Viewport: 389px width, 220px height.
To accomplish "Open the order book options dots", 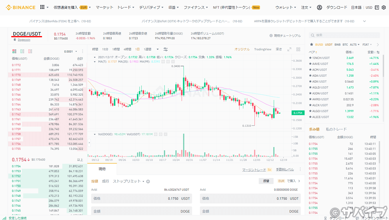I will tap(82, 52).
